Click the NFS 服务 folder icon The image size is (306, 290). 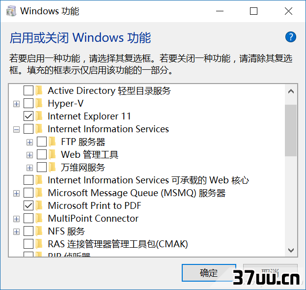39,231
